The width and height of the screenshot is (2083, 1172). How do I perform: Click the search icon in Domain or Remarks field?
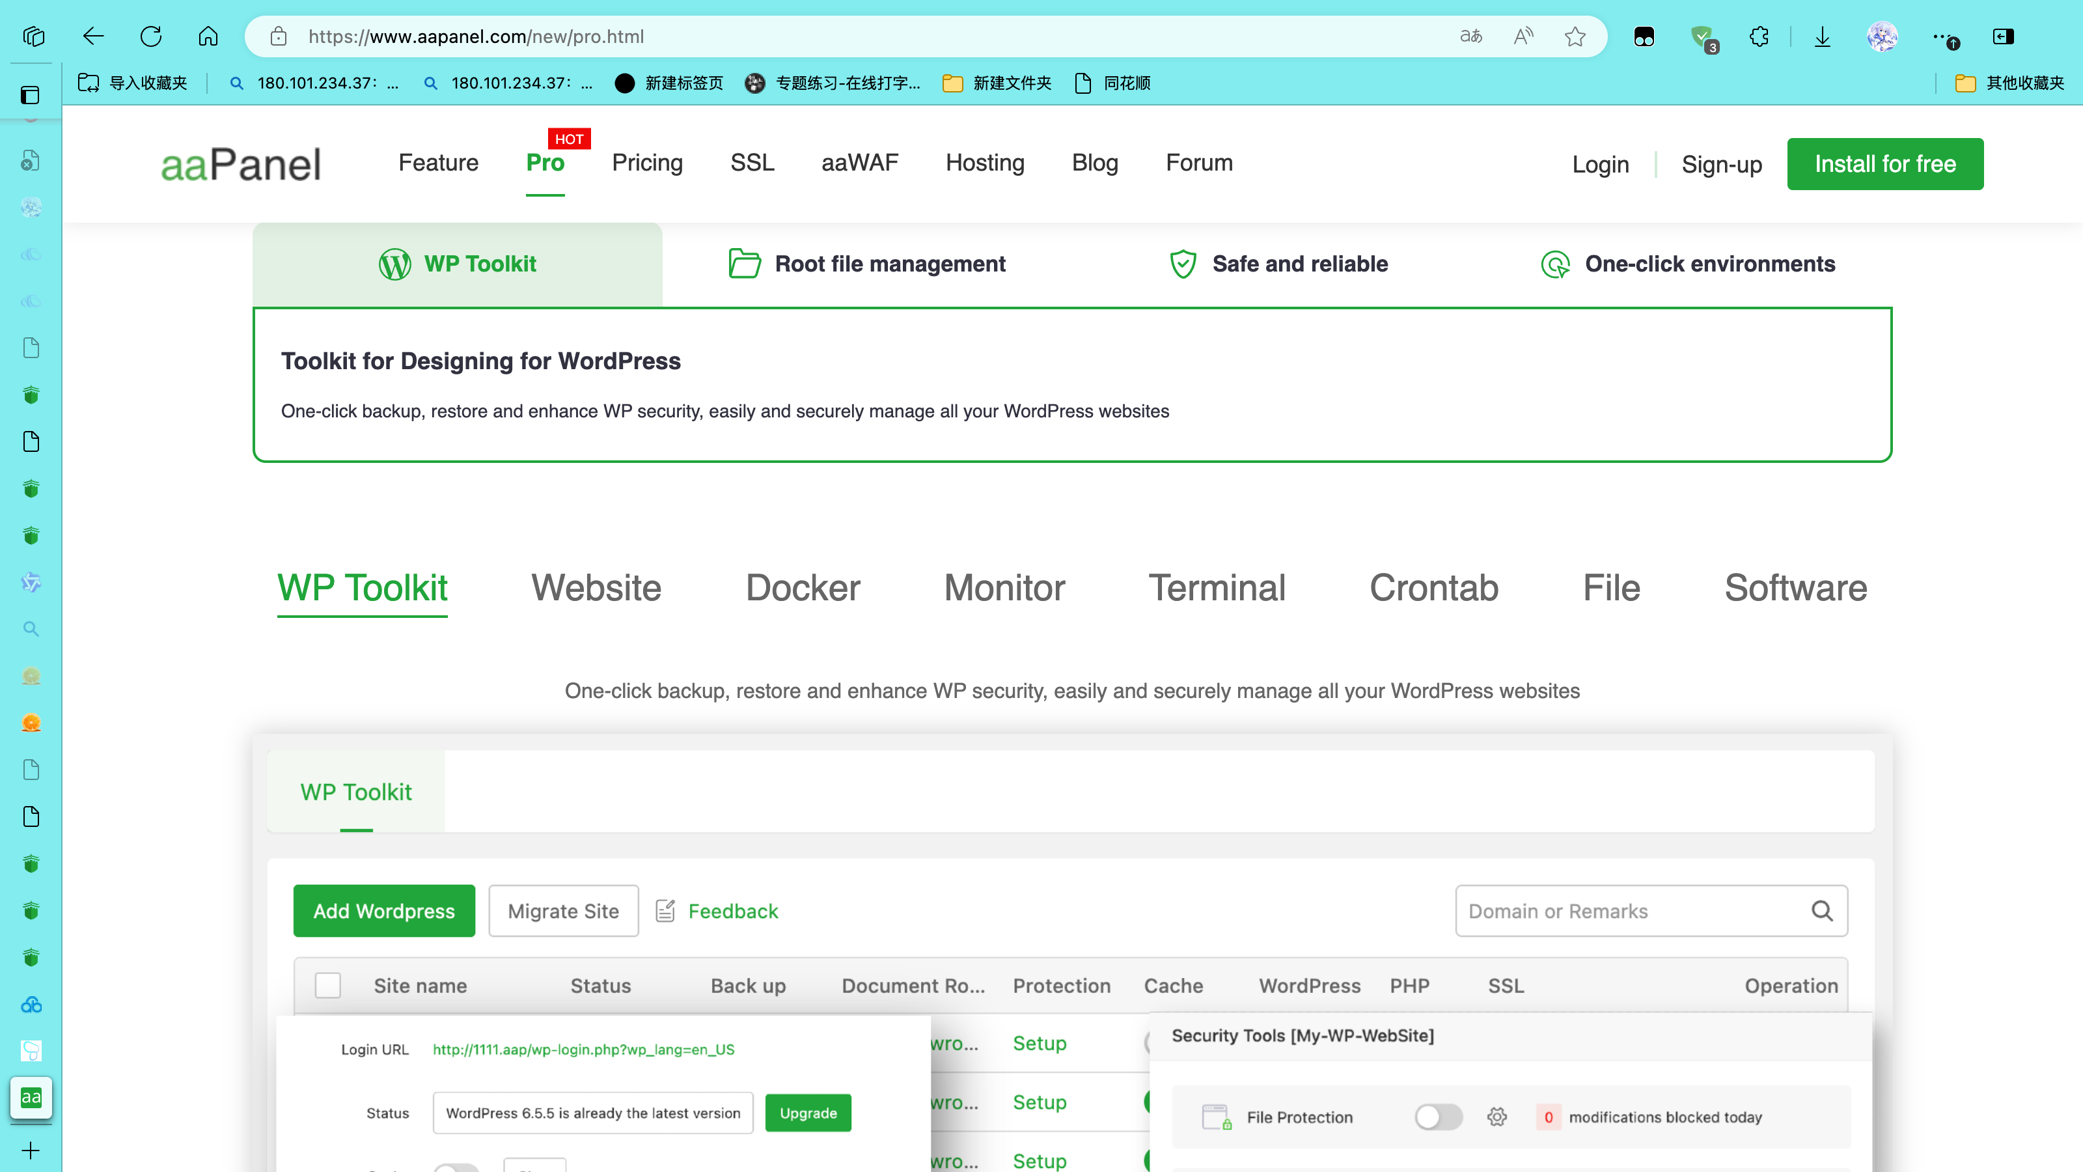coord(1822,911)
